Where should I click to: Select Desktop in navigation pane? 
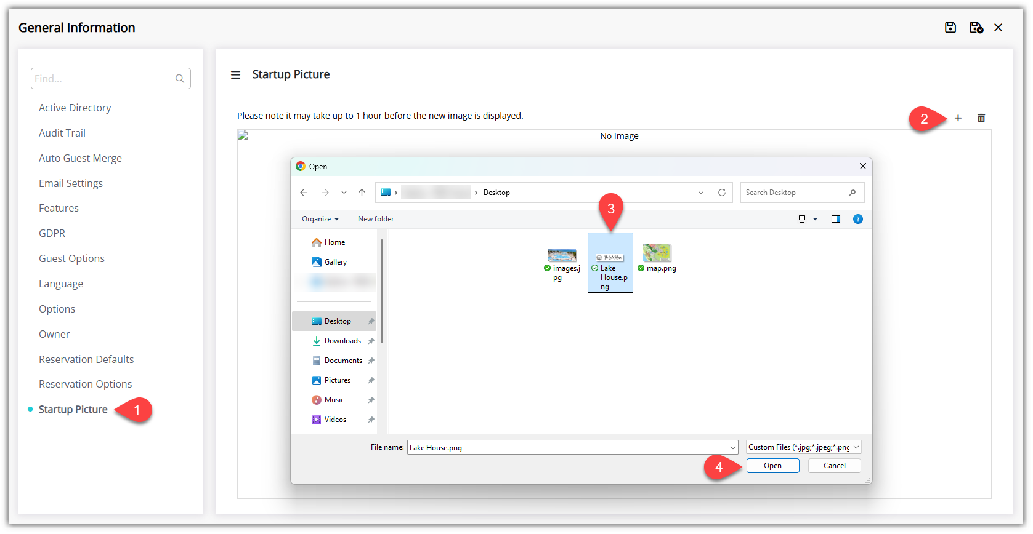[x=334, y=321]
